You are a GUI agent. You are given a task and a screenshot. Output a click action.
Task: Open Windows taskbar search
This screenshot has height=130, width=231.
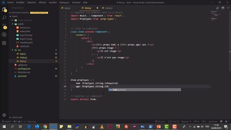coord(12,127)
